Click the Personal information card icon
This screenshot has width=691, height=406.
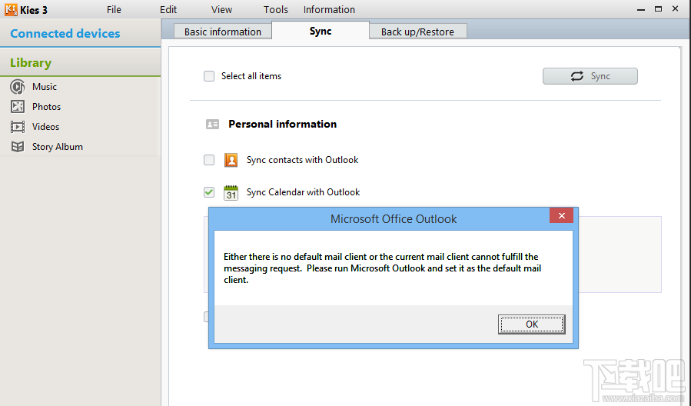212,125
